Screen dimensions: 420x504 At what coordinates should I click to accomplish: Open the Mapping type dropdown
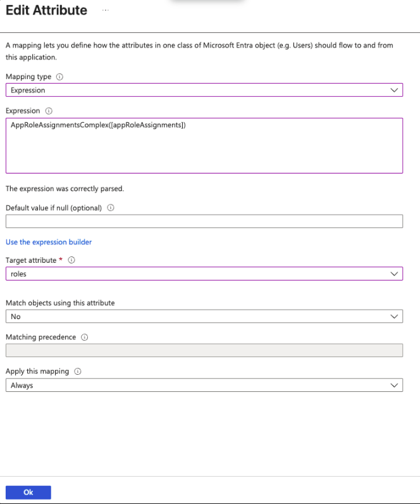(x=204, y=91)
